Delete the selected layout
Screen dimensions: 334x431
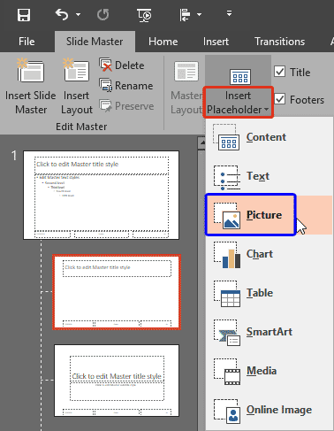pyautogui.click(x=122, y=65)
